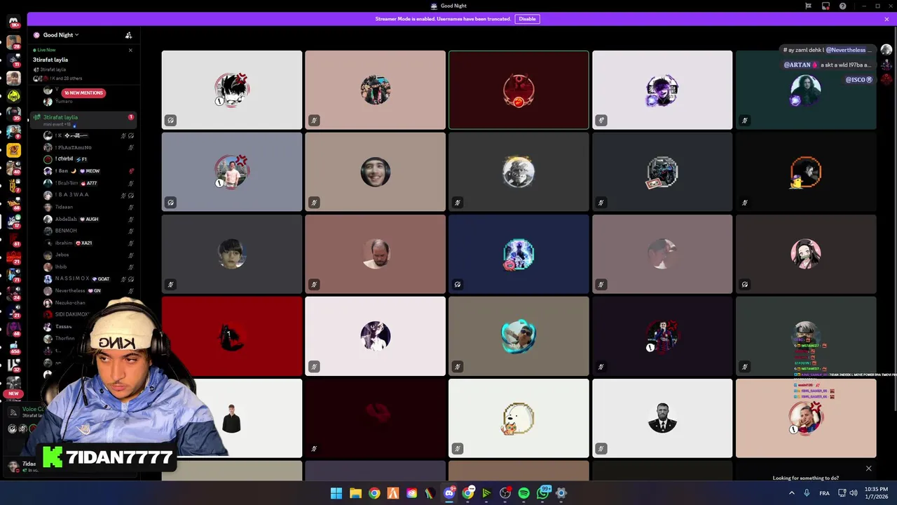Dismiss the Streamer Mode banner
This screenshot has height=505, width=897.
click(x=886, y=19)
